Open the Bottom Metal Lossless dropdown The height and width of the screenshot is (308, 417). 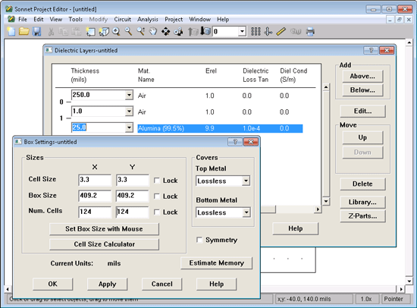246,212
